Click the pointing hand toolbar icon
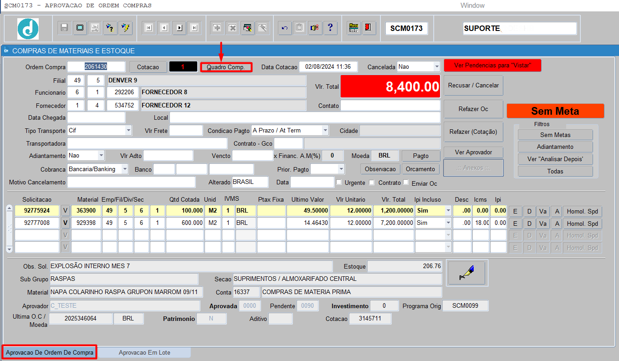 [314, 28]
